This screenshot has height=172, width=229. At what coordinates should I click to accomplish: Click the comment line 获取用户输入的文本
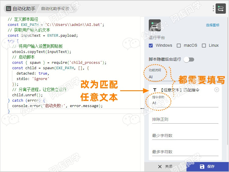click(29, 30)
